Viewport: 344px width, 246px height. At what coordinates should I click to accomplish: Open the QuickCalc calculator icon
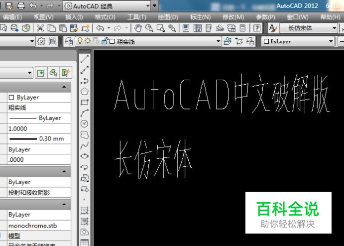click(242, 28)
